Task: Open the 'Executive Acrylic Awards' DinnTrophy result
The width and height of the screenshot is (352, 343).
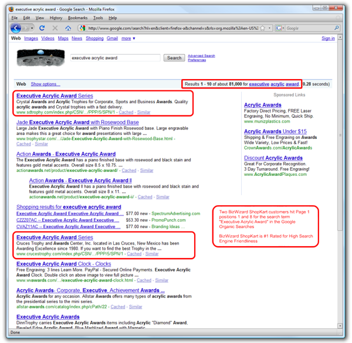Action: pos(48,317)
